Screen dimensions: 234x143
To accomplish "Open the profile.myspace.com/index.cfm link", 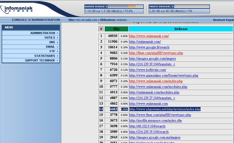I will pyautogui.click(x=156, y=120).
